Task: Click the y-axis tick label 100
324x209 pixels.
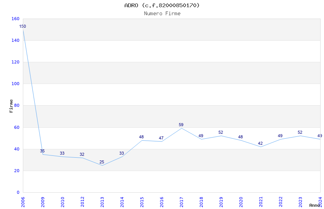Action: pyautogui.click(x=16, y=84)
